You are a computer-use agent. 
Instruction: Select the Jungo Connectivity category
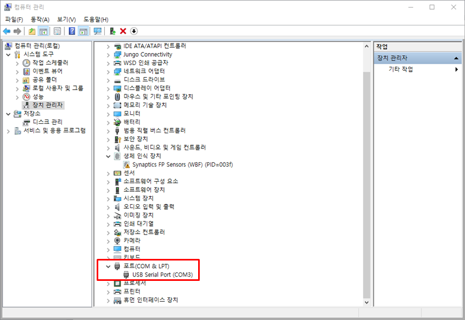tap(148, 55)
